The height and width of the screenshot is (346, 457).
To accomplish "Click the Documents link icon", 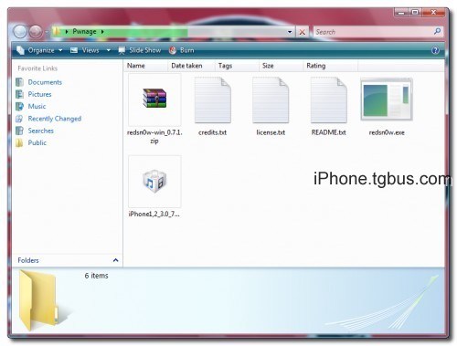I will [x=19, y=82].
